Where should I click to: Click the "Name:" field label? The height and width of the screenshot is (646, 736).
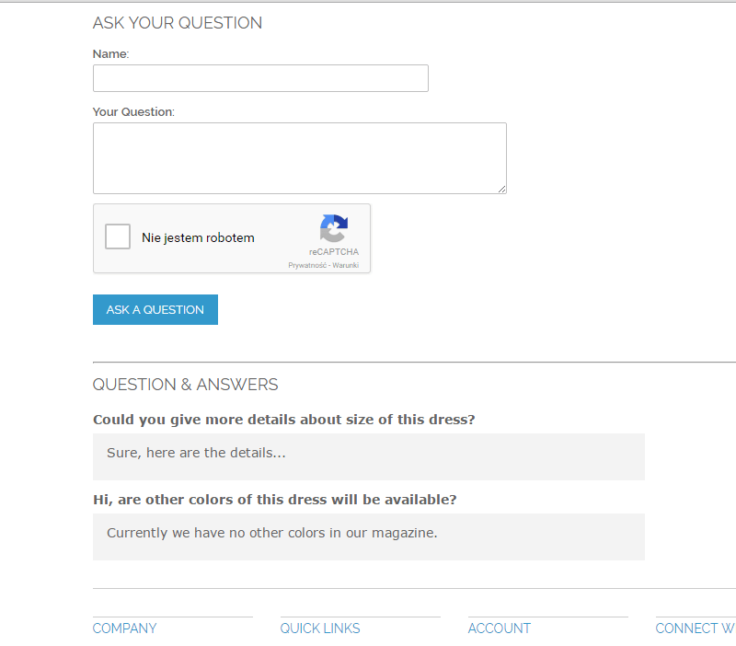(x=111, y=54)
